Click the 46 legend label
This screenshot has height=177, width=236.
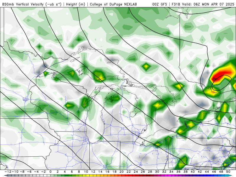click(x=214, y=172)
